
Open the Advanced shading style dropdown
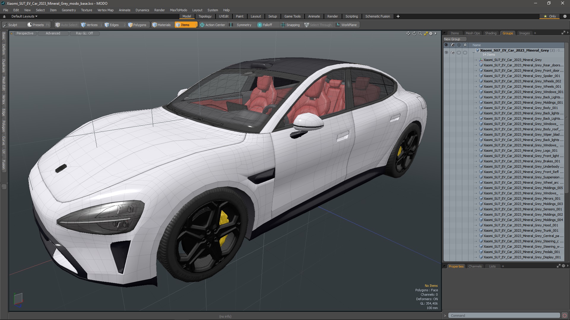(x=53, y=33)
